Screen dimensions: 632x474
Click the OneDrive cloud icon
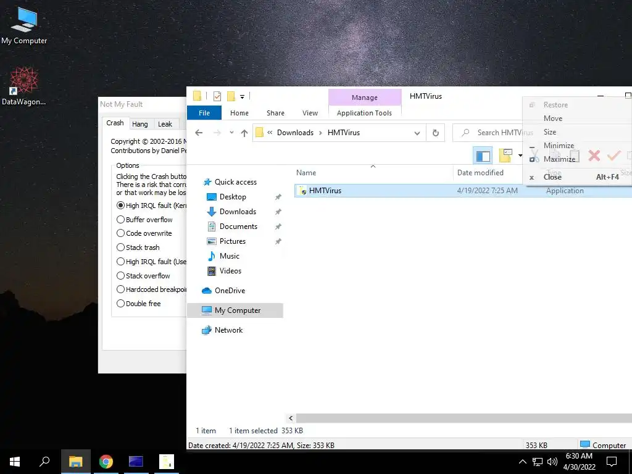click(206, 291)
